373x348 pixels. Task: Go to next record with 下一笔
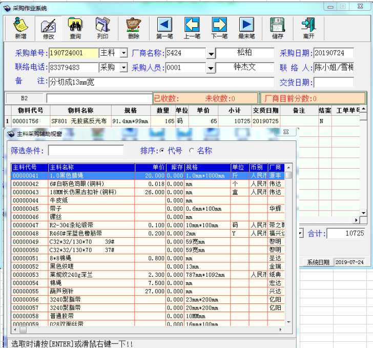point(219,28)
